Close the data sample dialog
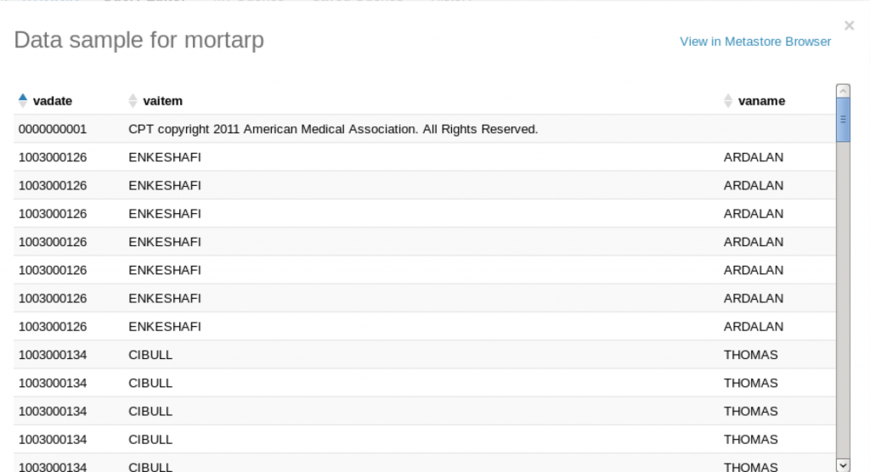Image resolution: width=870 pixels, height=472 pixels. coord(849,25)
